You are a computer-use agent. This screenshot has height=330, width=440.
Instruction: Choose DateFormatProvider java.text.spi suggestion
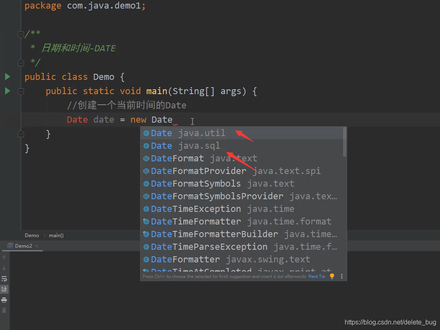(241, 171)
